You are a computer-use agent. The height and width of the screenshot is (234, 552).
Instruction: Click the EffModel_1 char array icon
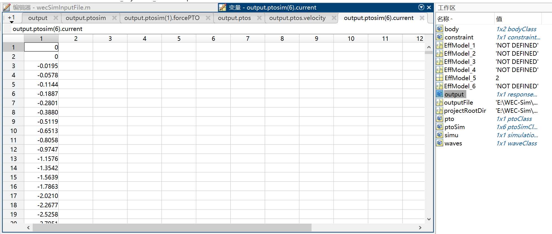click(x=440, y=45)
